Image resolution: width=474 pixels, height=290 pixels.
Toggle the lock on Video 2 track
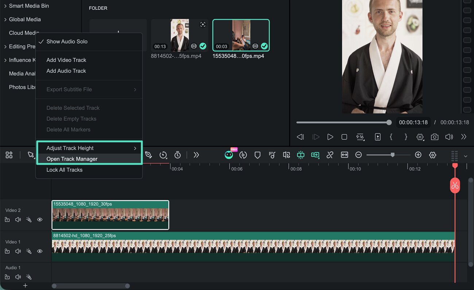7,220
